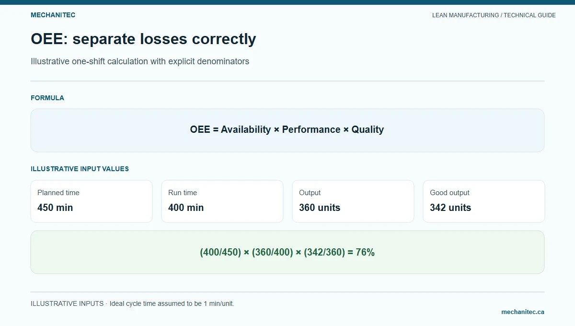Click the Good output label text
This screenshot has width=575, height=326.
449,193
